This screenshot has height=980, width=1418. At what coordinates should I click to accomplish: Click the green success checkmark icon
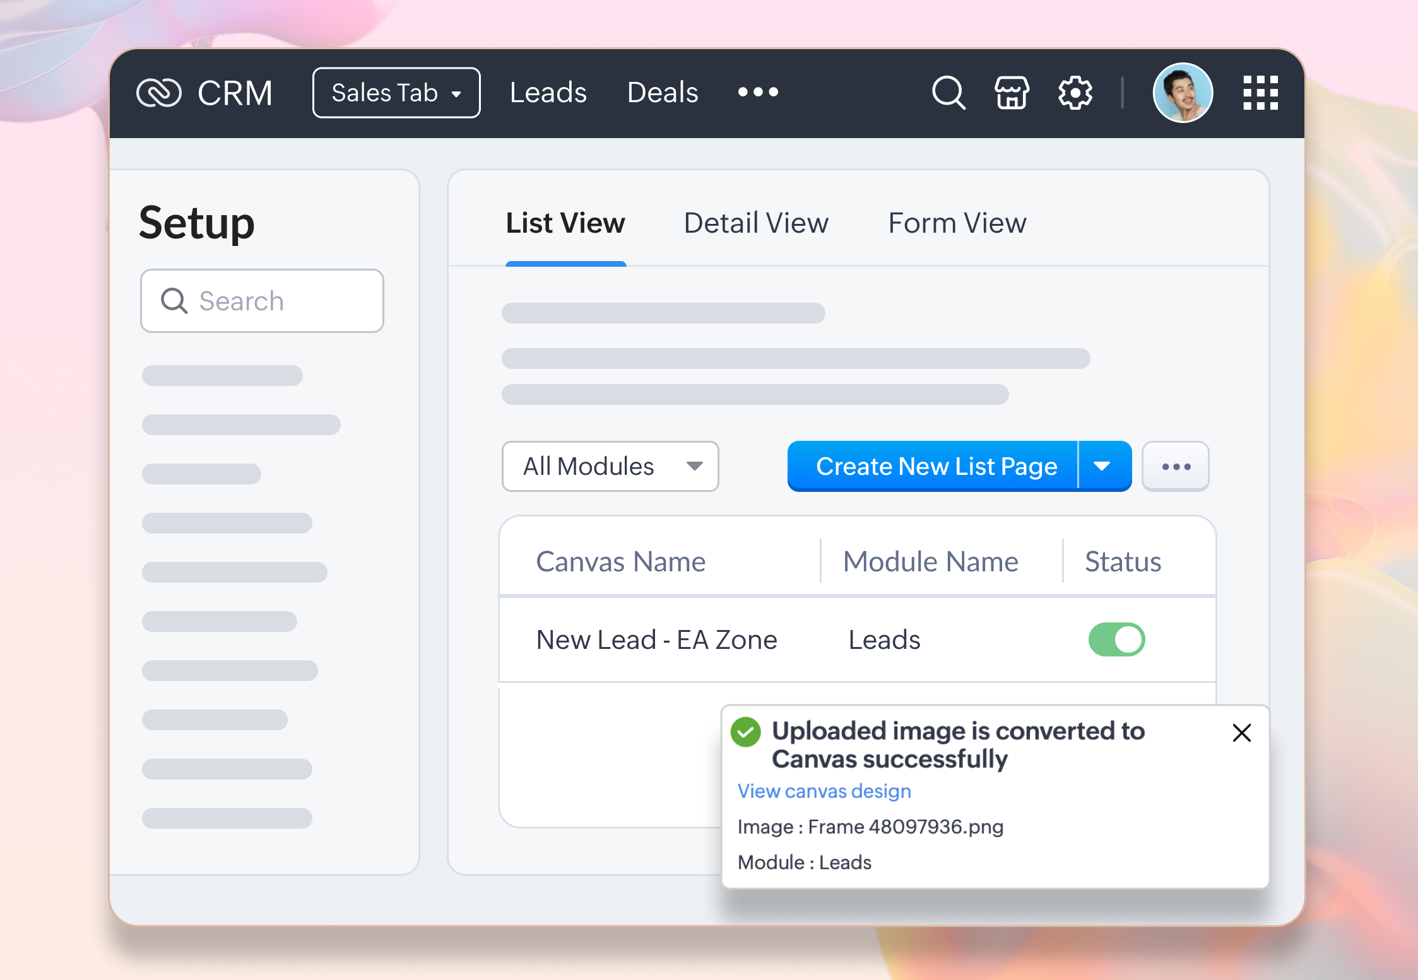[x=746, y=732]
